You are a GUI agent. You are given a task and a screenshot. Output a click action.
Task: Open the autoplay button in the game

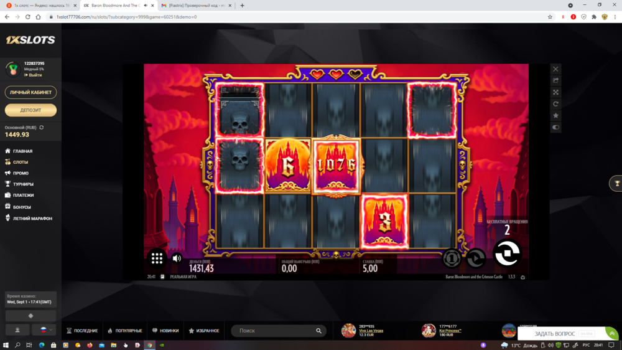(x=476, y=258)
